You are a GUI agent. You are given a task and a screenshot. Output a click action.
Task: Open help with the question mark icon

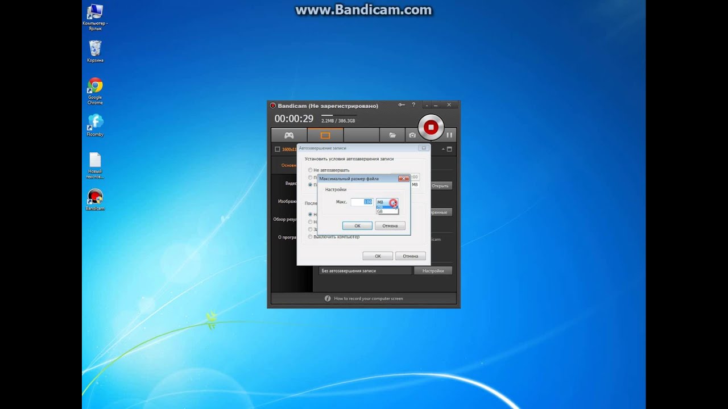413,105
